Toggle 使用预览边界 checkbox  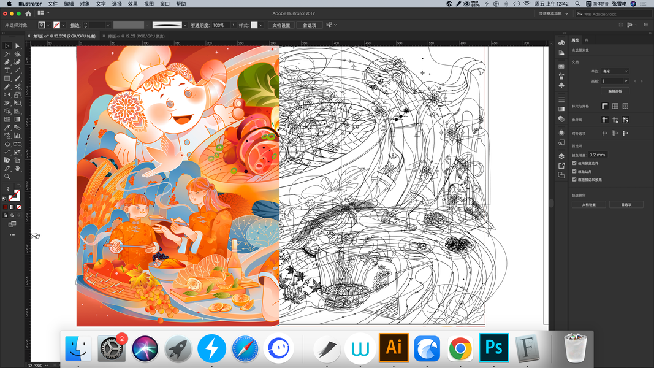(x=574, y=163)
